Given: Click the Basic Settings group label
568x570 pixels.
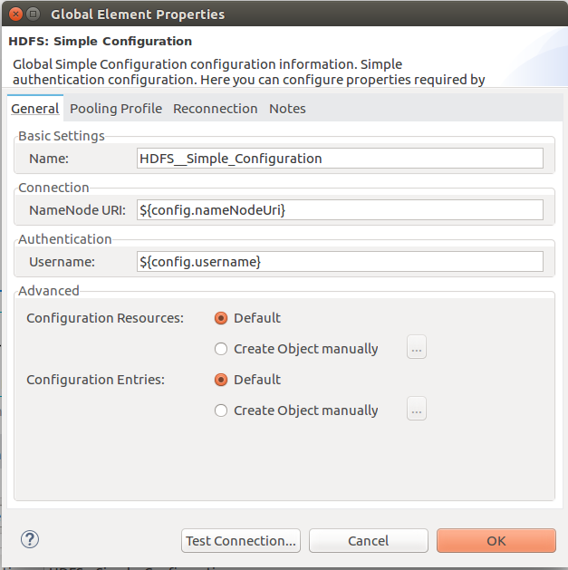Looking at the screenshot, I should 62,136.
